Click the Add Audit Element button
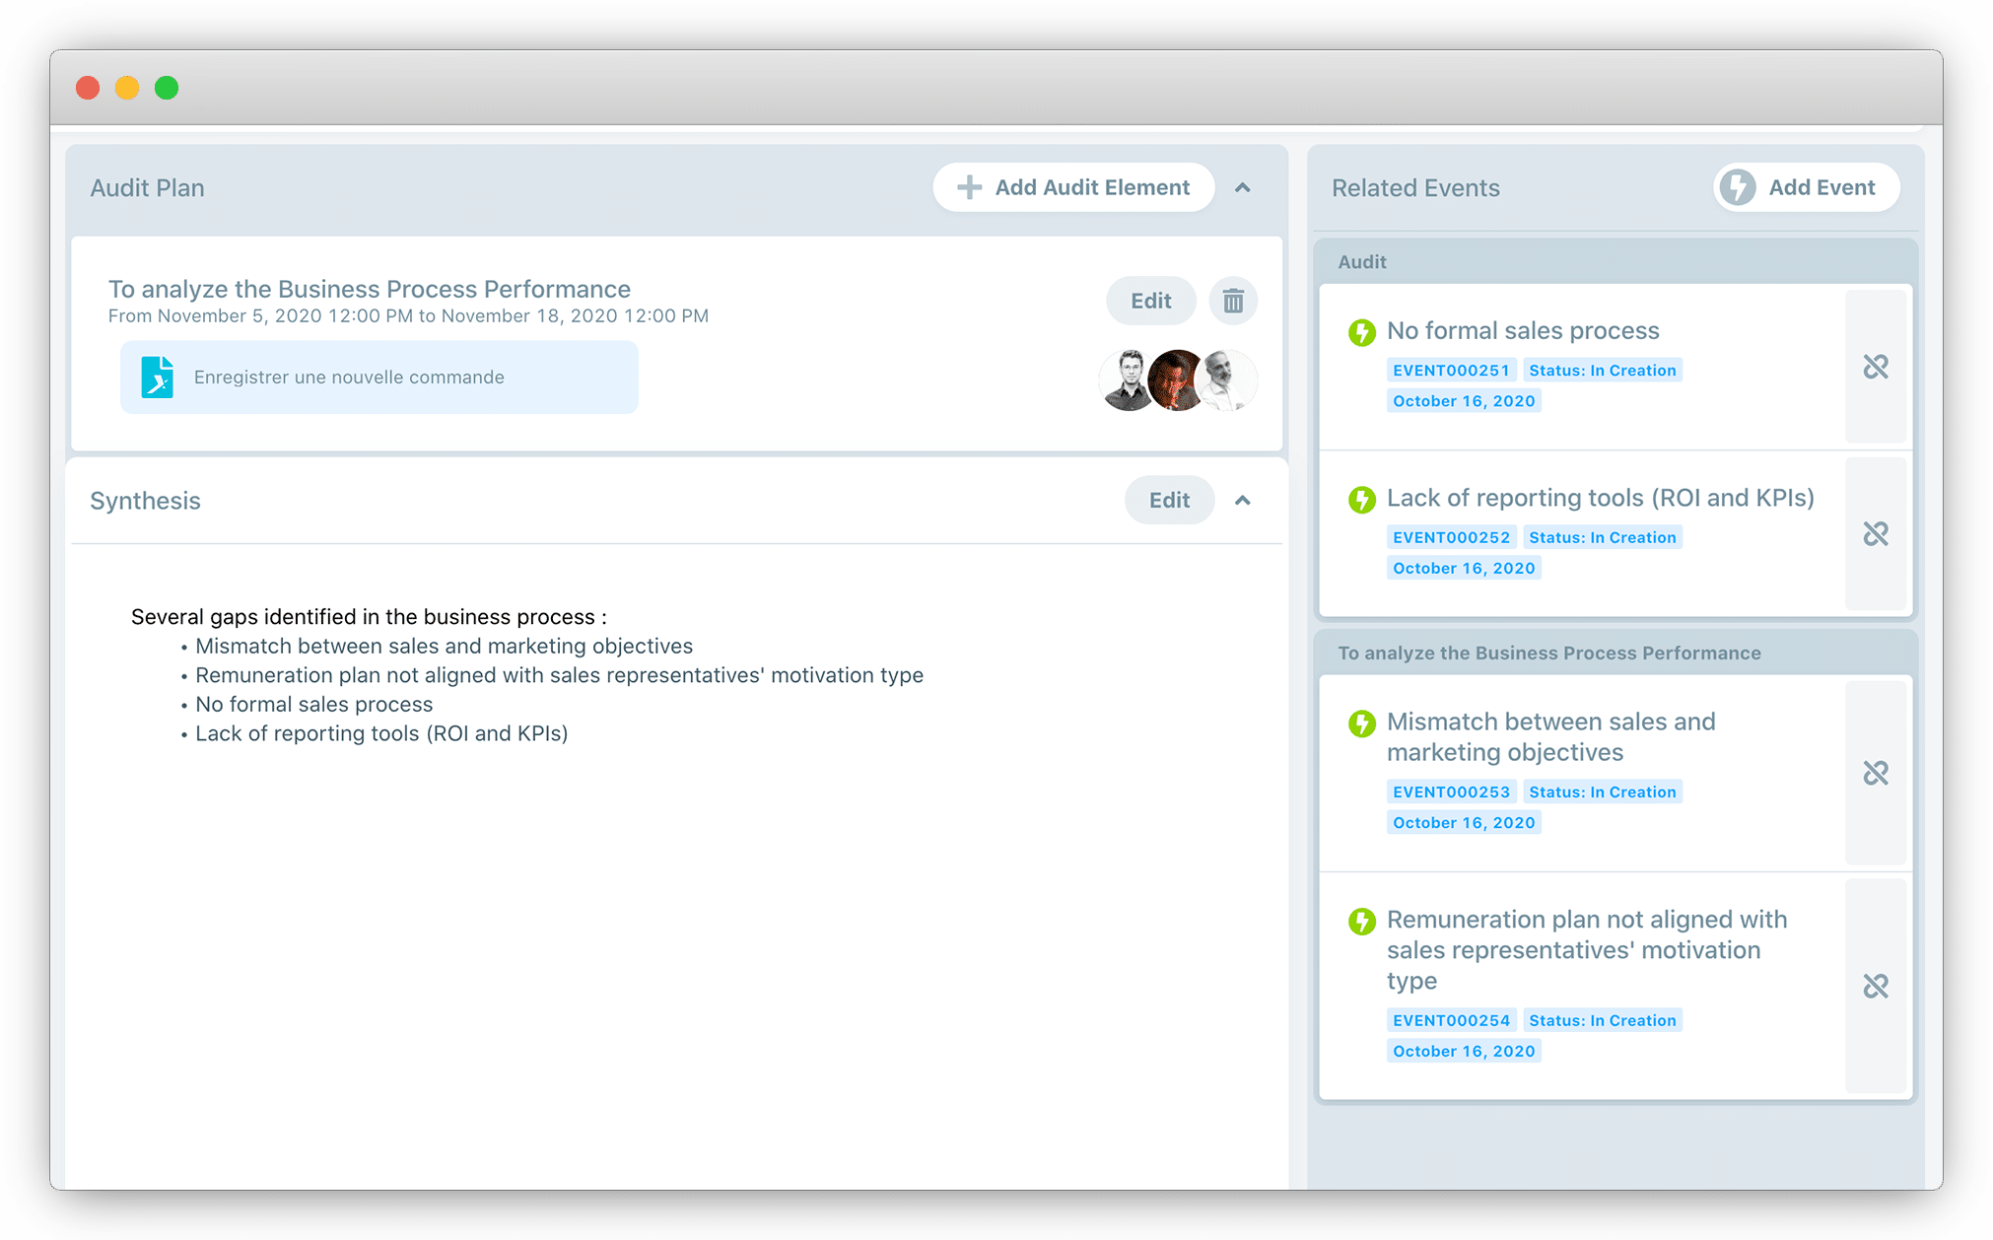The width and height of the screenshot is (1993, 1240). pos(1073,187)
